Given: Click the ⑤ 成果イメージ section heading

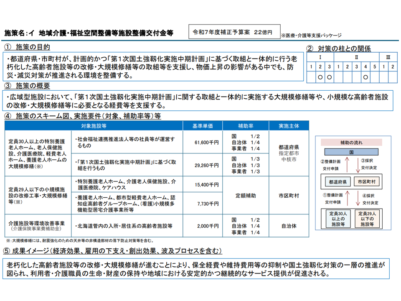Looking at the screenshot, I should coord(113,251).
